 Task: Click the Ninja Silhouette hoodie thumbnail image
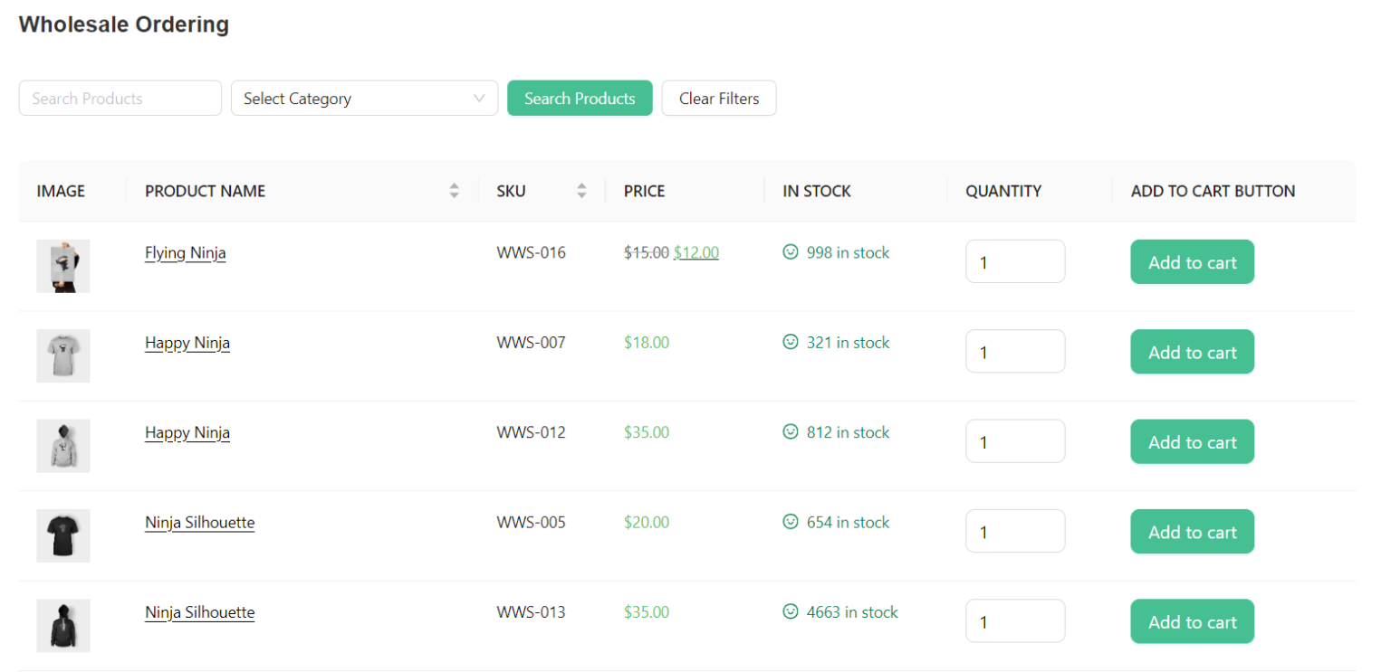[x=62, y=625]
